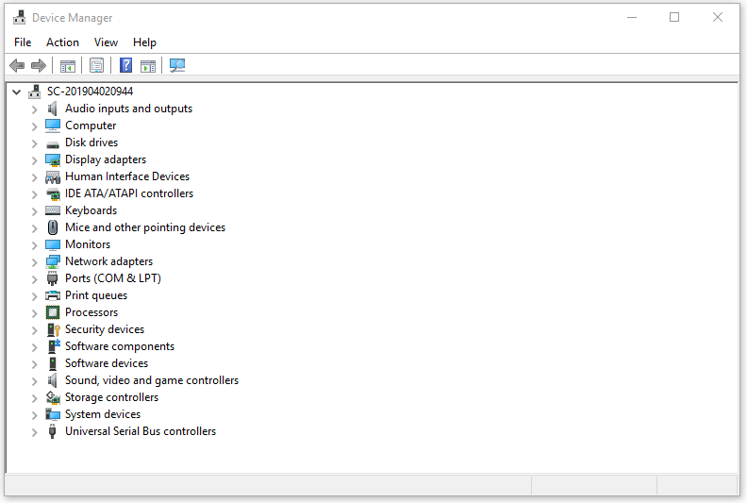Select the Print queues tree item

click(96, 295)
